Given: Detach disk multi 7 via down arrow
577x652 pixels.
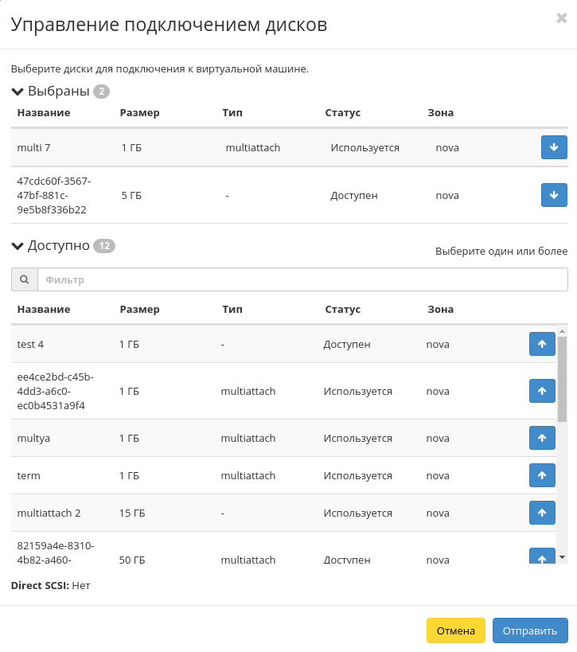Looking at the screenshot, I should pyautogui.click(x=555, y=147).
